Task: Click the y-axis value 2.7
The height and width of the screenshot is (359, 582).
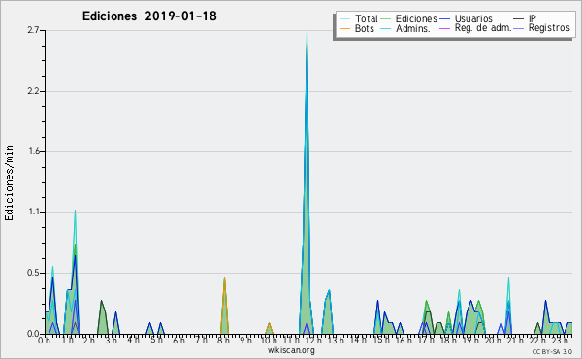Action: (33, 30)
